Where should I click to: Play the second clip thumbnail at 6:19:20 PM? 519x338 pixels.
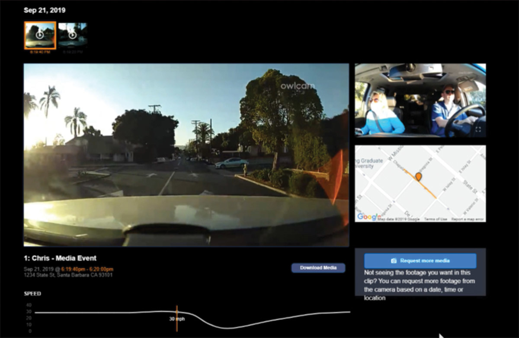72,35
